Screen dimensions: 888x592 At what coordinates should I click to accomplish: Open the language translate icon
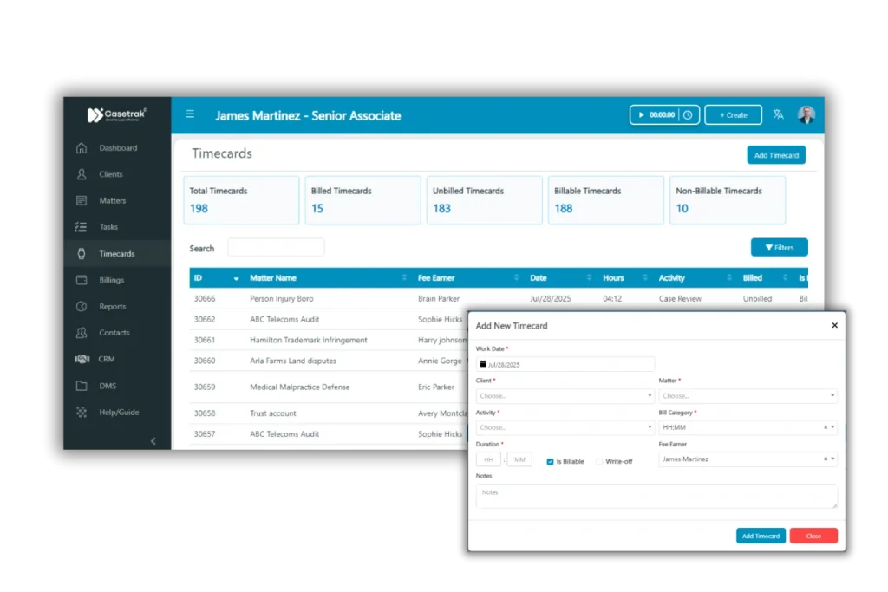pos(778,114)
